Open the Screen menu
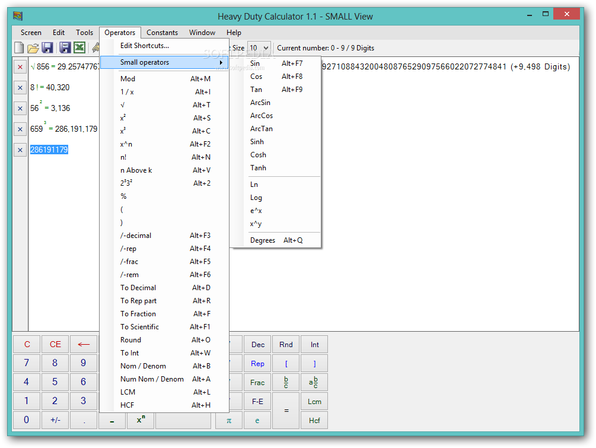This screenshot has height=448, width=596. click(31, 33)
